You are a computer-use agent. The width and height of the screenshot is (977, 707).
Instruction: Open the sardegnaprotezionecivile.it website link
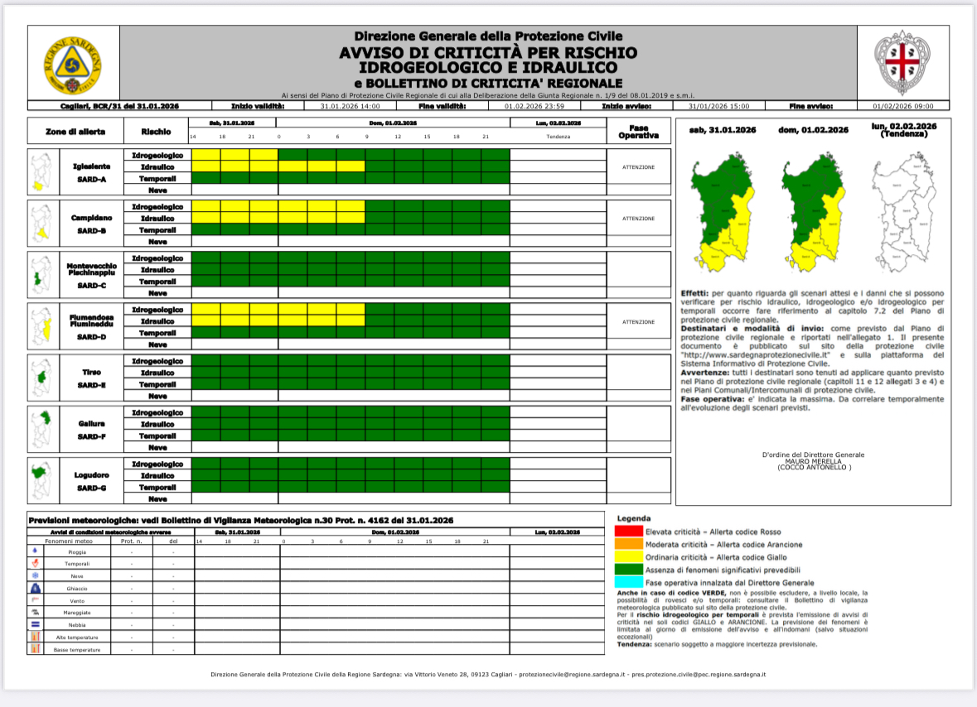pos(733,354)
